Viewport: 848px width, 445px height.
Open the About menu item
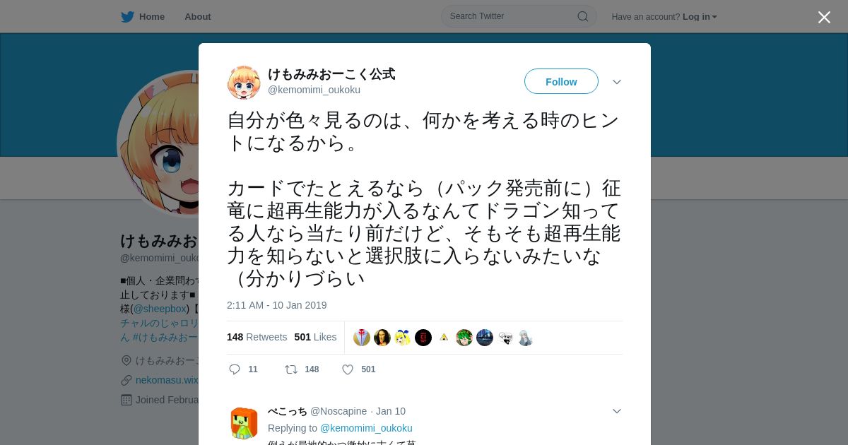[198, 17]
